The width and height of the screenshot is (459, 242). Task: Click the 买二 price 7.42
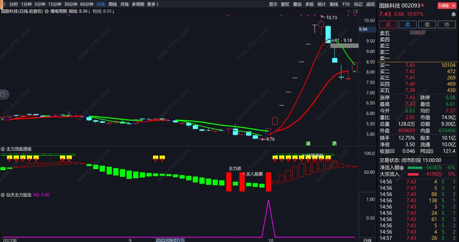tap(410, 71)
